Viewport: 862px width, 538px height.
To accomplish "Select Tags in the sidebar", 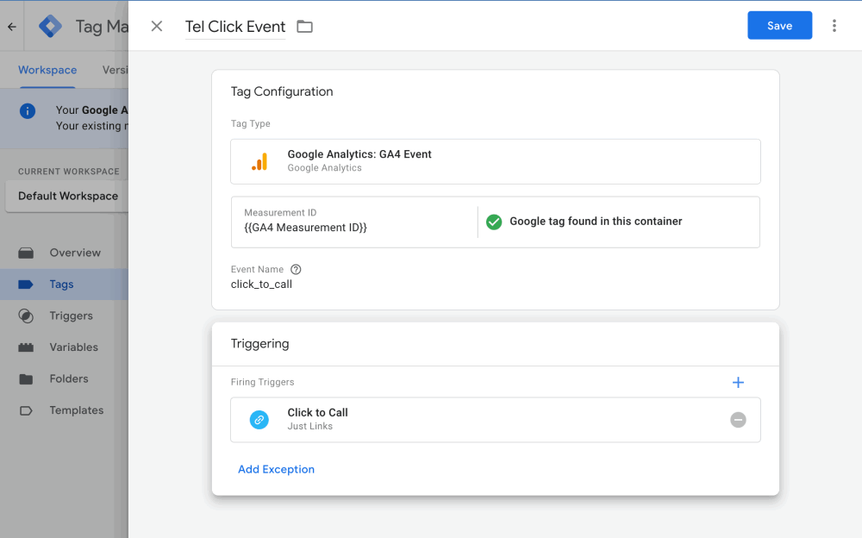I will click(64, 285).
